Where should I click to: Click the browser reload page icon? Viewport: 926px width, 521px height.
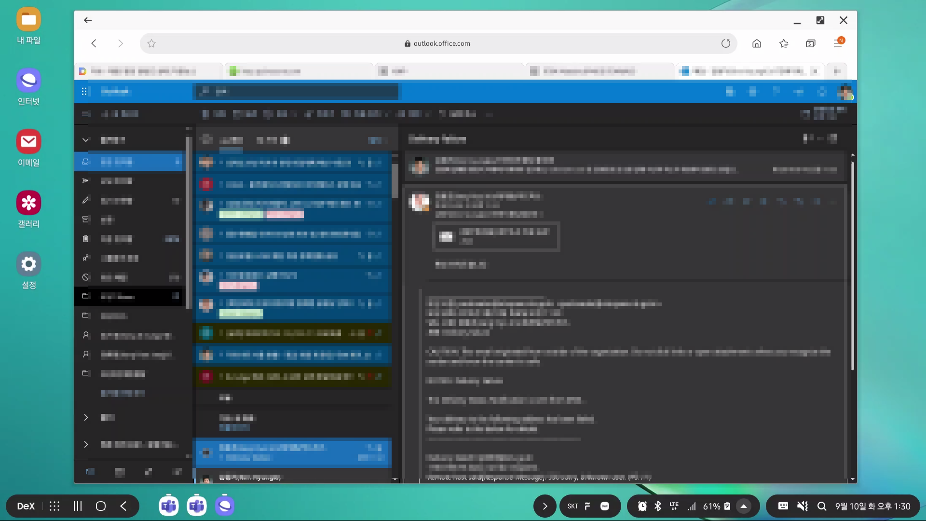pos(725,43)
